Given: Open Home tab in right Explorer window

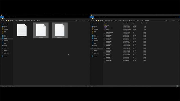Looking at the screenshot, I should (x=96, y=17).
